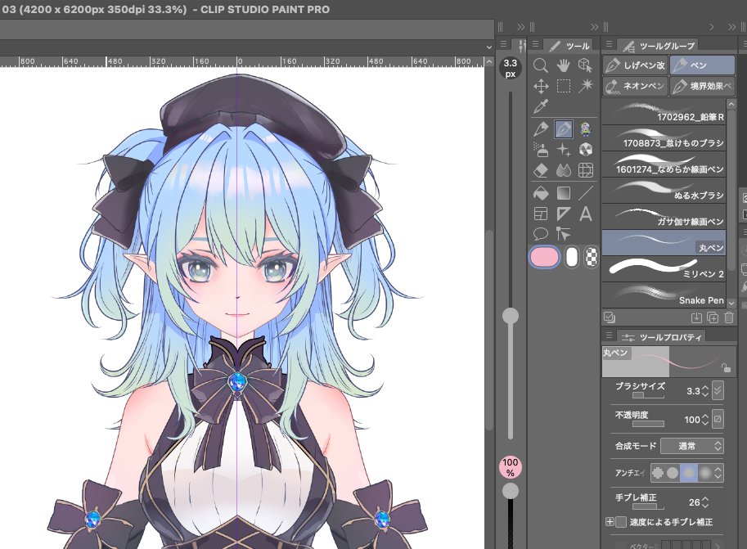Choose the Snake Pen brush
Screen dimensions: 747x549
(x=664, y=295)
